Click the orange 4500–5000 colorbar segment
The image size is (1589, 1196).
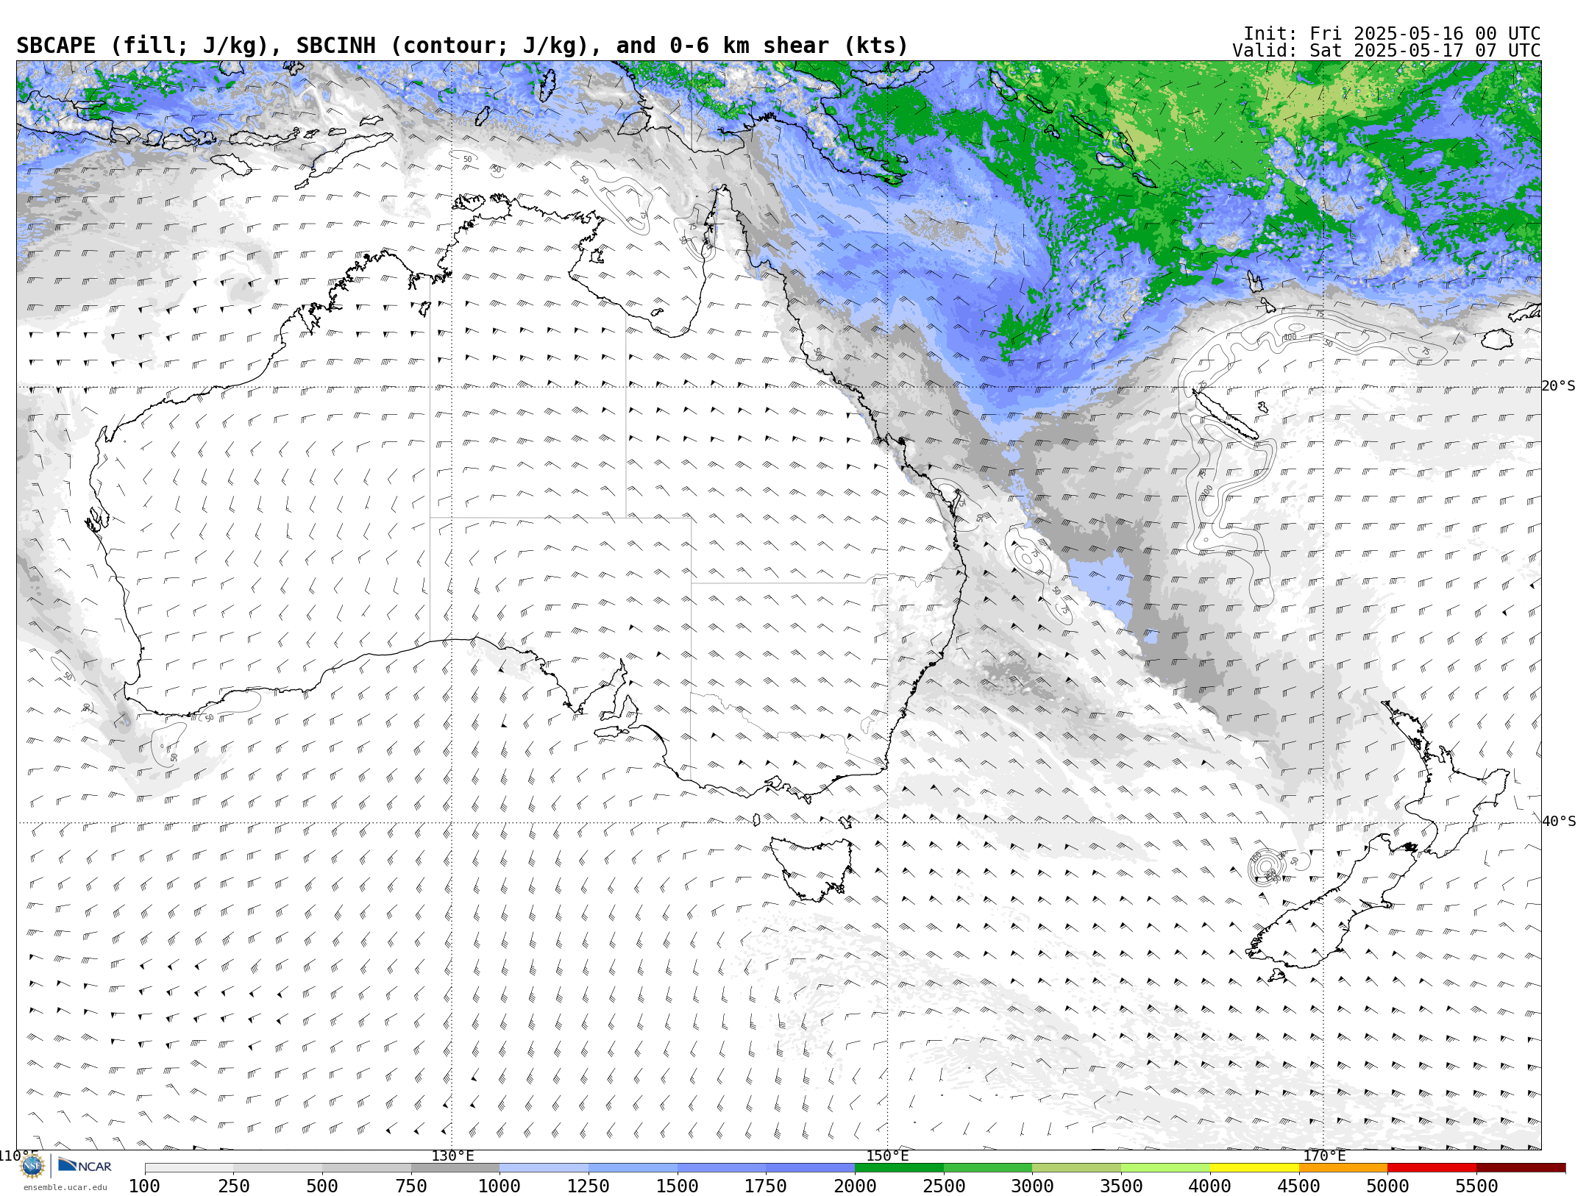[1343, 1168]
